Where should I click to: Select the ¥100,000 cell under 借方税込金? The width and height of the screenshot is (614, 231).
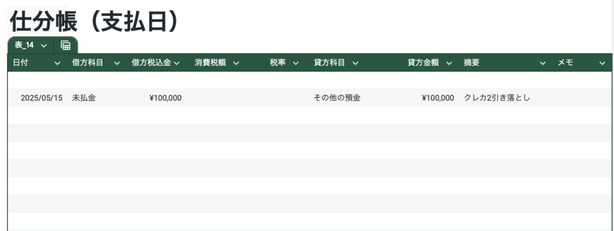tap(165, 98)
